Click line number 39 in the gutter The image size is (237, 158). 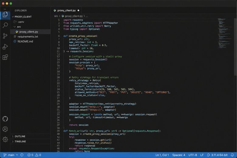58,131
